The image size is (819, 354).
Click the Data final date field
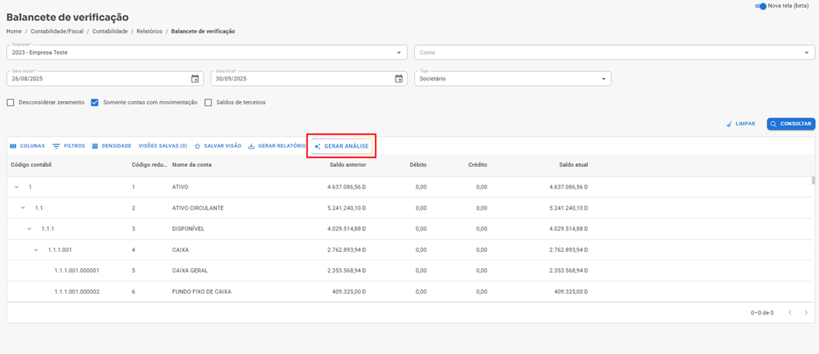[309, 79]
